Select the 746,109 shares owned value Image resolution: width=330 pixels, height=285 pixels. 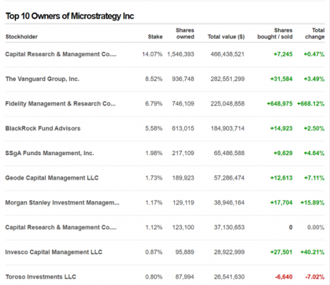coord(183,104)
